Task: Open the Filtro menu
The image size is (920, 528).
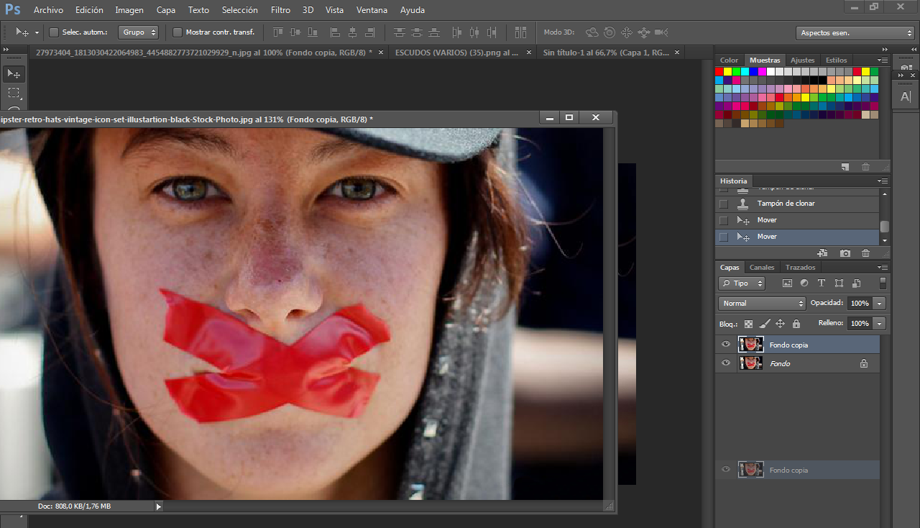Action: point(280,10)
